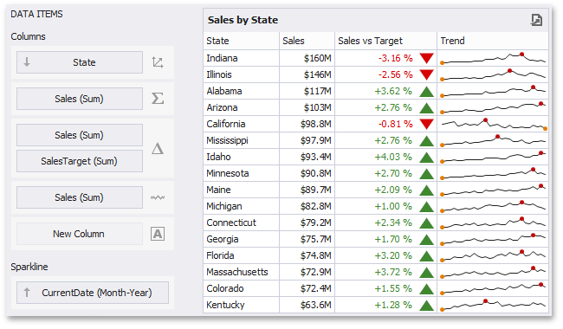Select the CurrentDate (Month-Year) sparkline argument
Screen dimensions: 563x329
click(x=93, y=293)
